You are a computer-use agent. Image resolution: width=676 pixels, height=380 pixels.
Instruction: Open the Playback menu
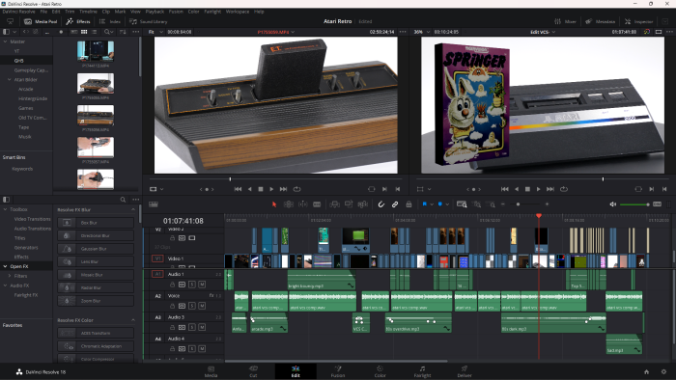click(x=155, y=12)
